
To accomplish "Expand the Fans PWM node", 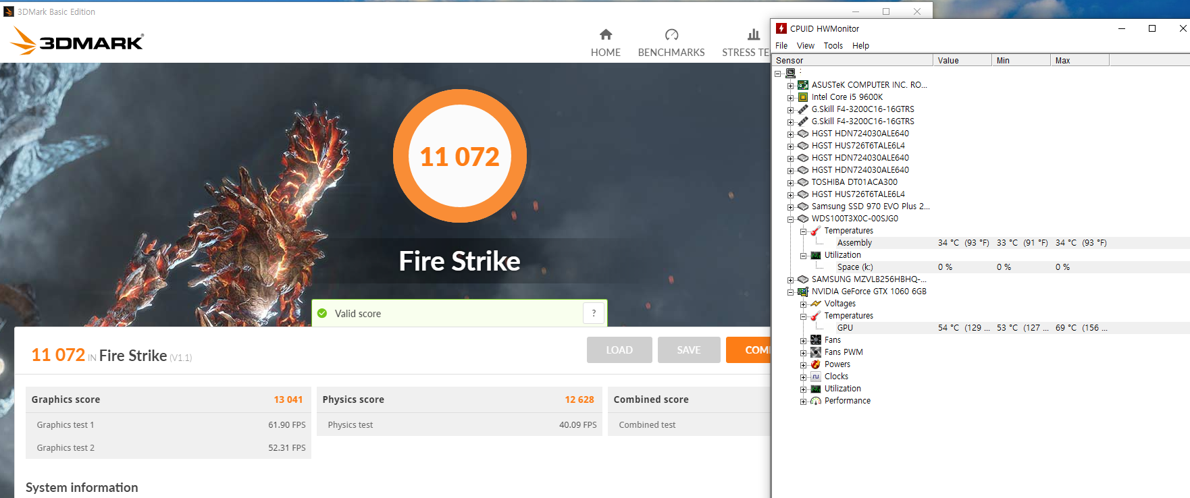I will pyautogui.click(x=803, y=353).
